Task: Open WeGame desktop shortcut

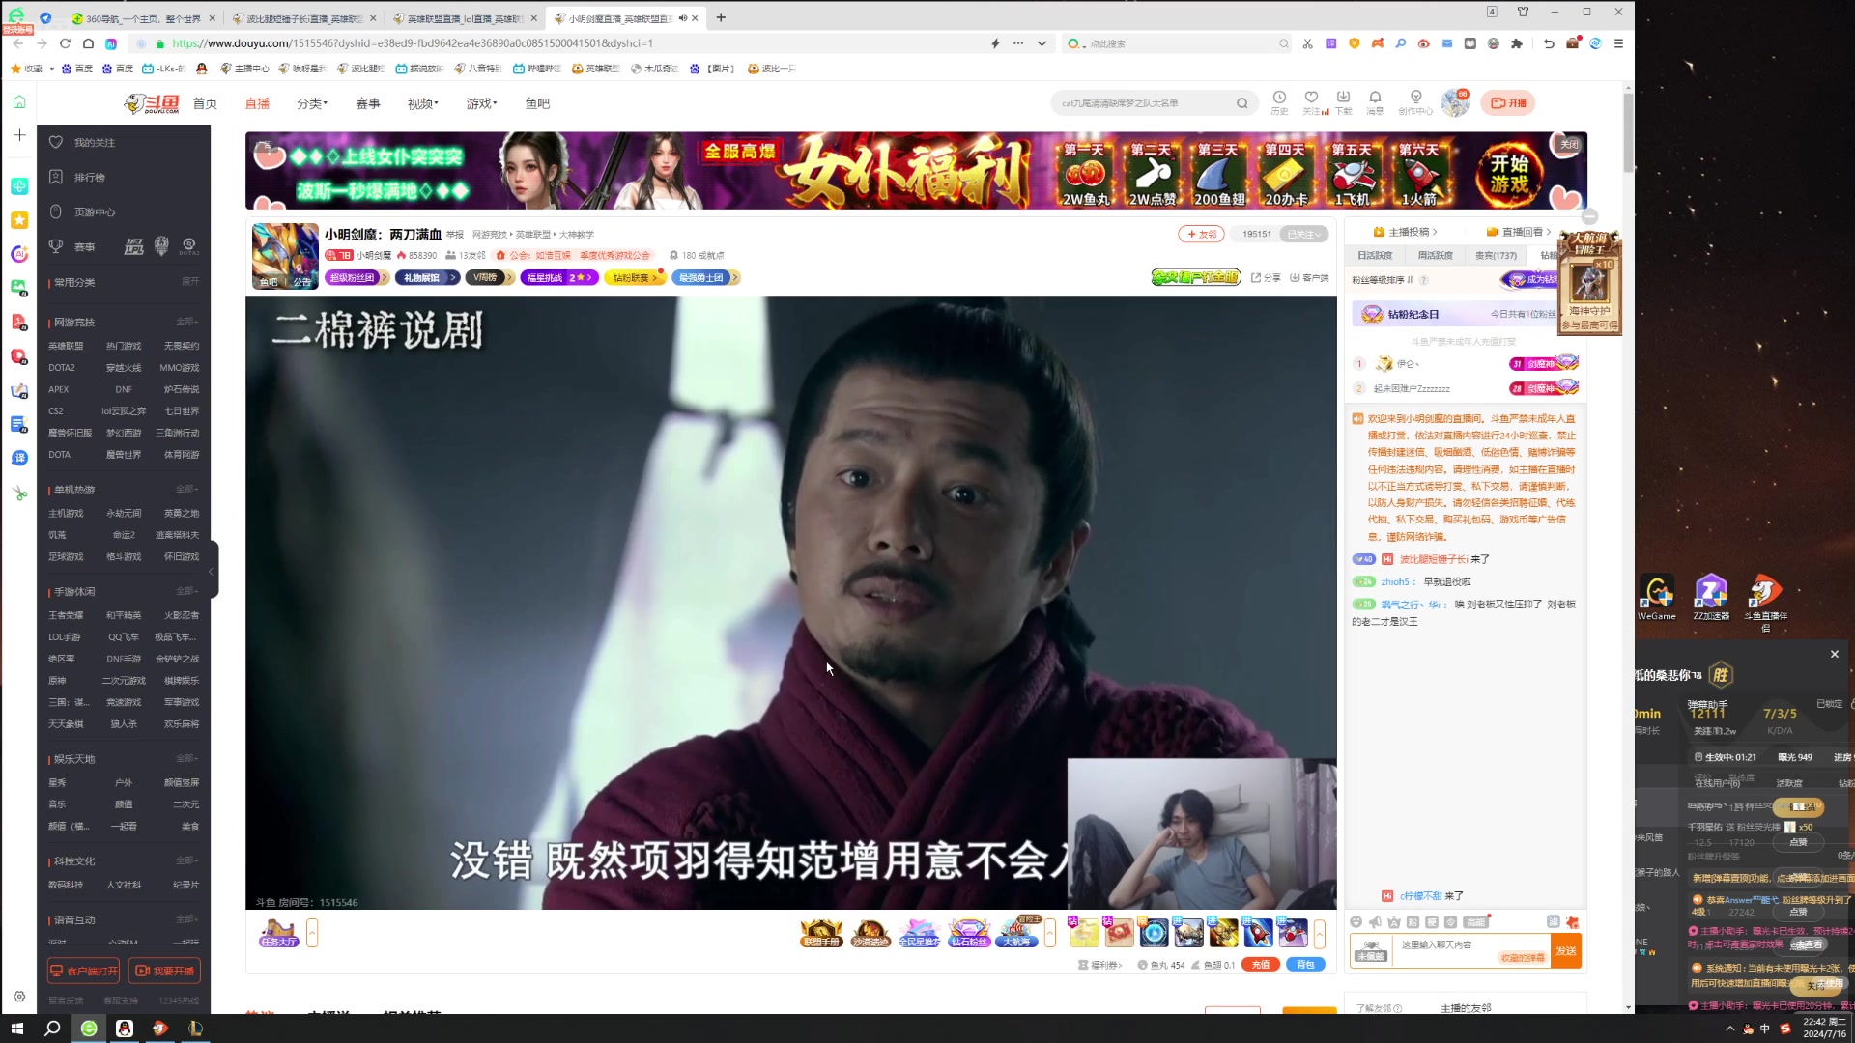Action: 1657,598
